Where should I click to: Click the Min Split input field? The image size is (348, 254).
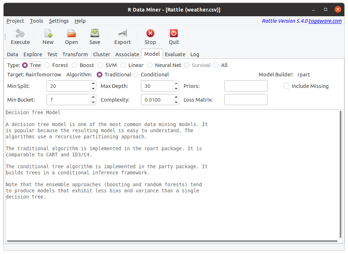click(69, 86)
